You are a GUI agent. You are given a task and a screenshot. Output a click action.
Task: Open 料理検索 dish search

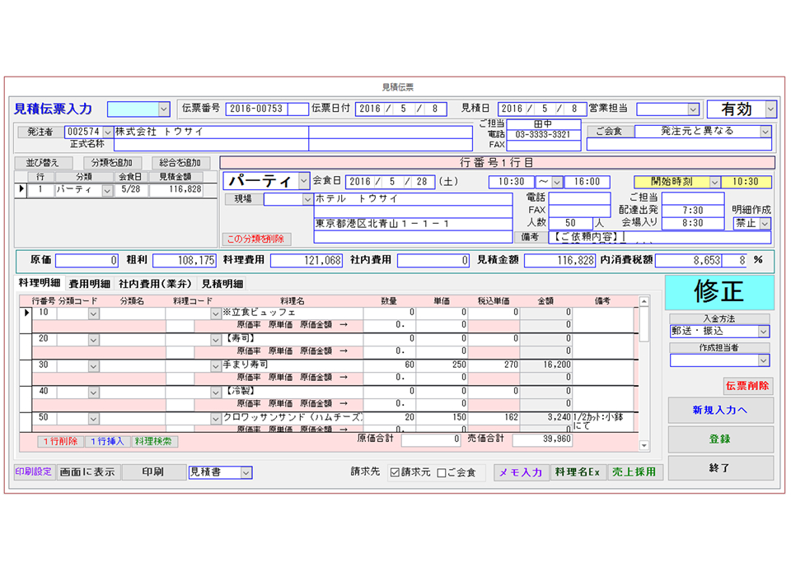[x=153, y=441]
